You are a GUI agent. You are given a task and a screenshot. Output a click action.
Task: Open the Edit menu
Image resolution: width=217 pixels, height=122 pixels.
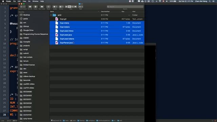pos(19,1)
